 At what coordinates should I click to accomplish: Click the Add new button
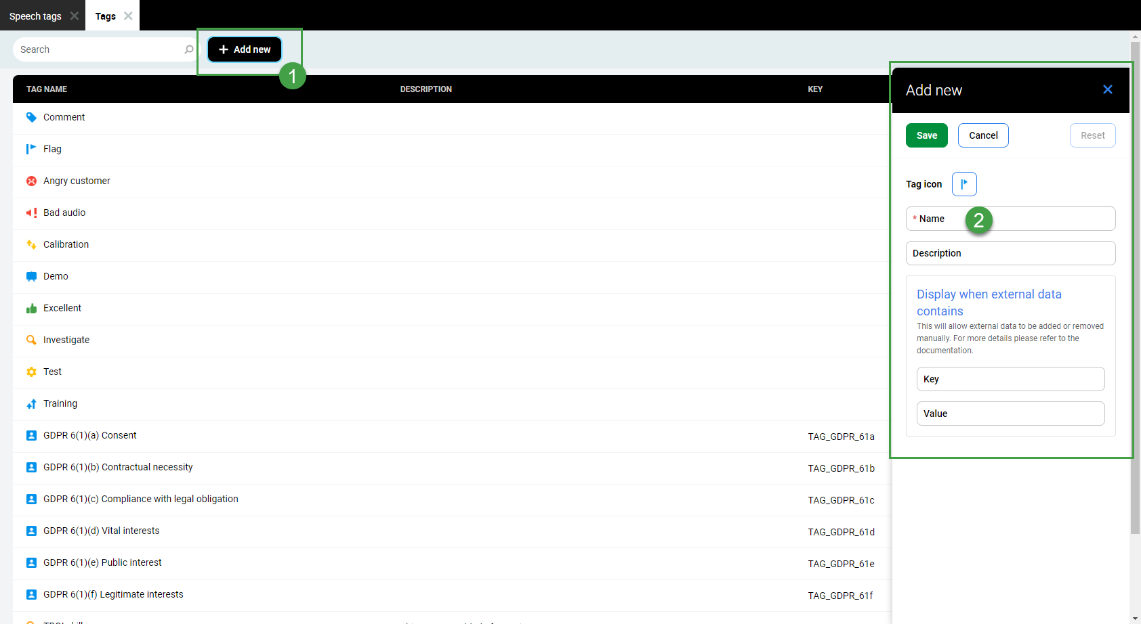click(x=243, y=49)
